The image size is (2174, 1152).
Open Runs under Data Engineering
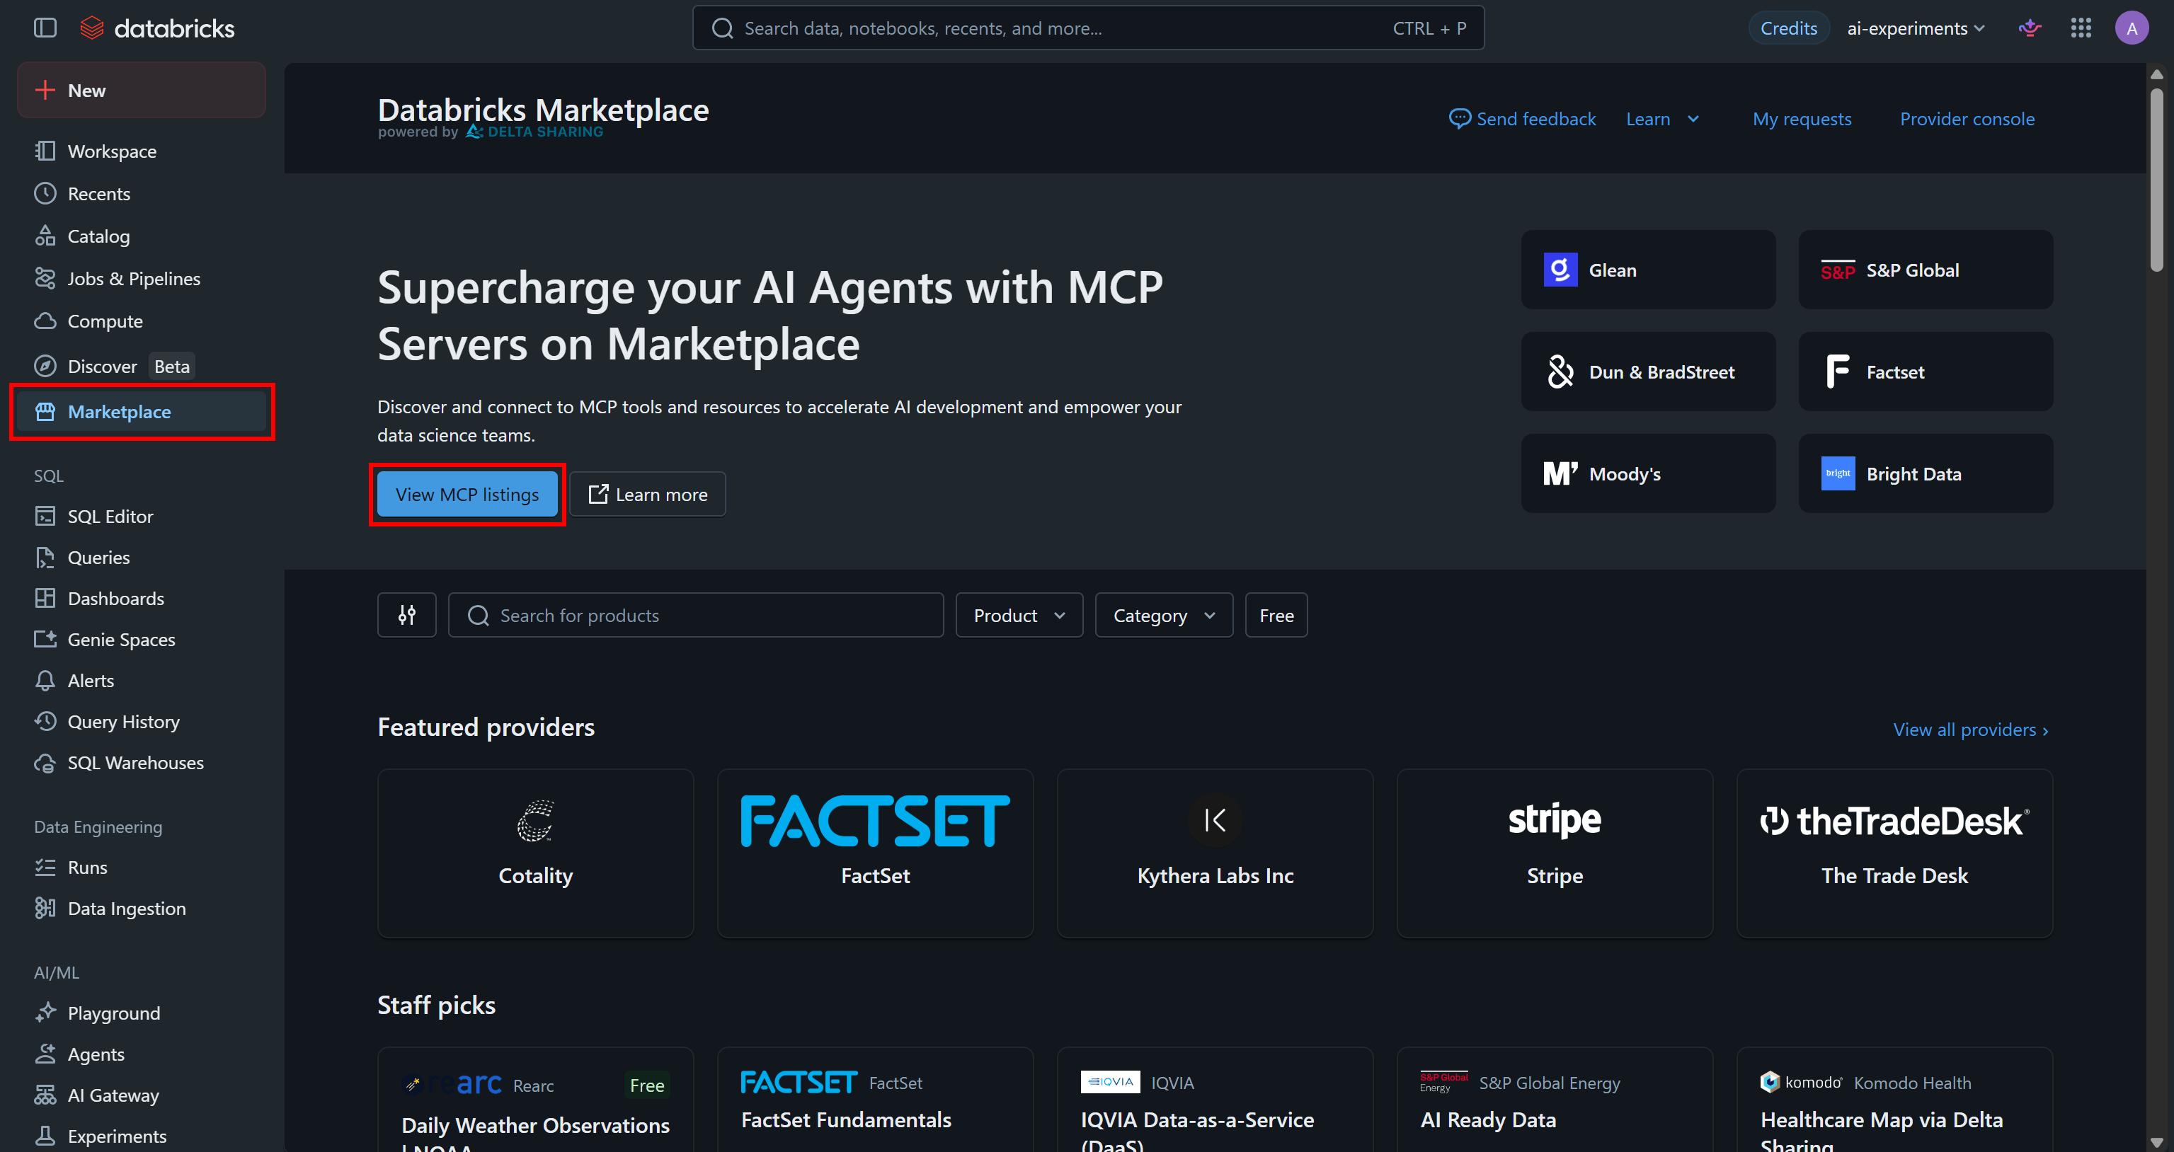pos(142,867)
